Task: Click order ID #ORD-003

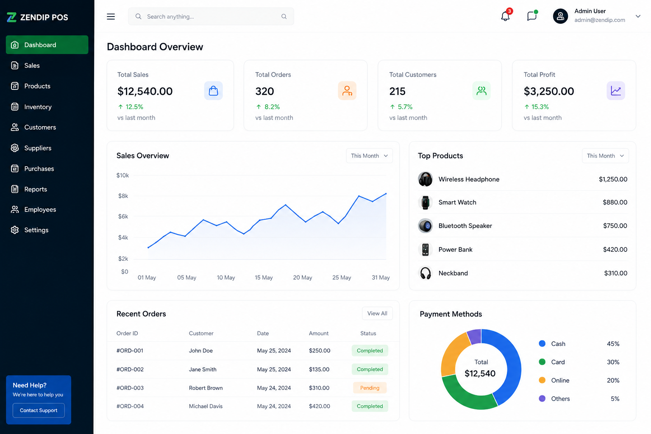Action: (x=130, y=388)
